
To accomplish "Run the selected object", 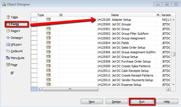I will pyautogui.click(x=142, y=101).
